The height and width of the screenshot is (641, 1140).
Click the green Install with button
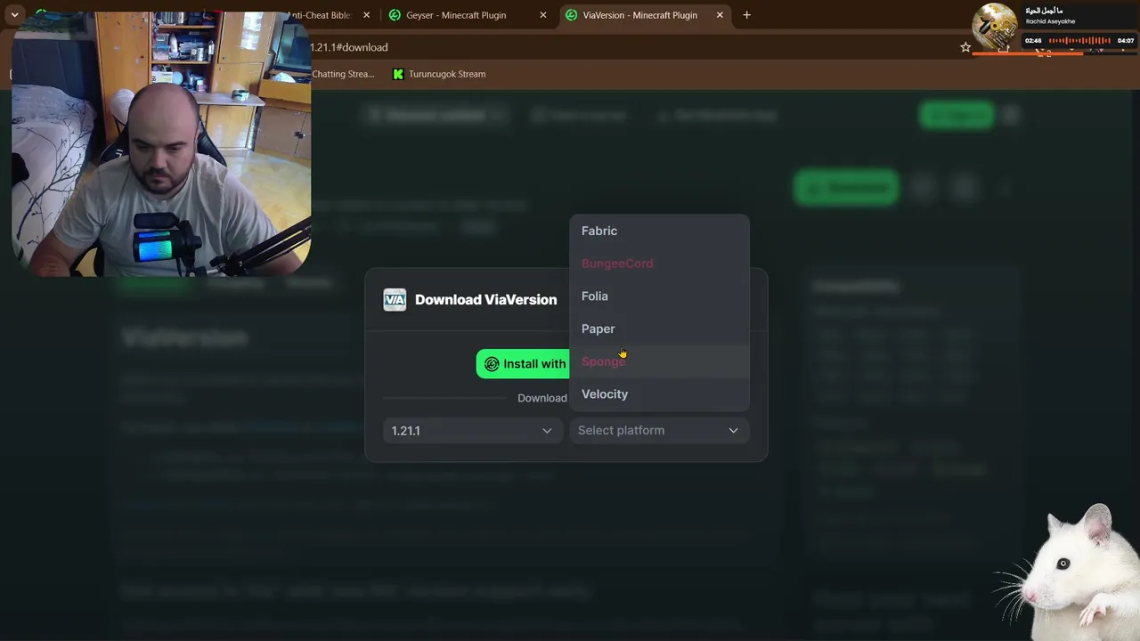[524, 363]
